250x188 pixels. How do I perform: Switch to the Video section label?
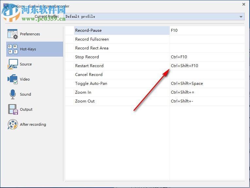coord(25,79)
